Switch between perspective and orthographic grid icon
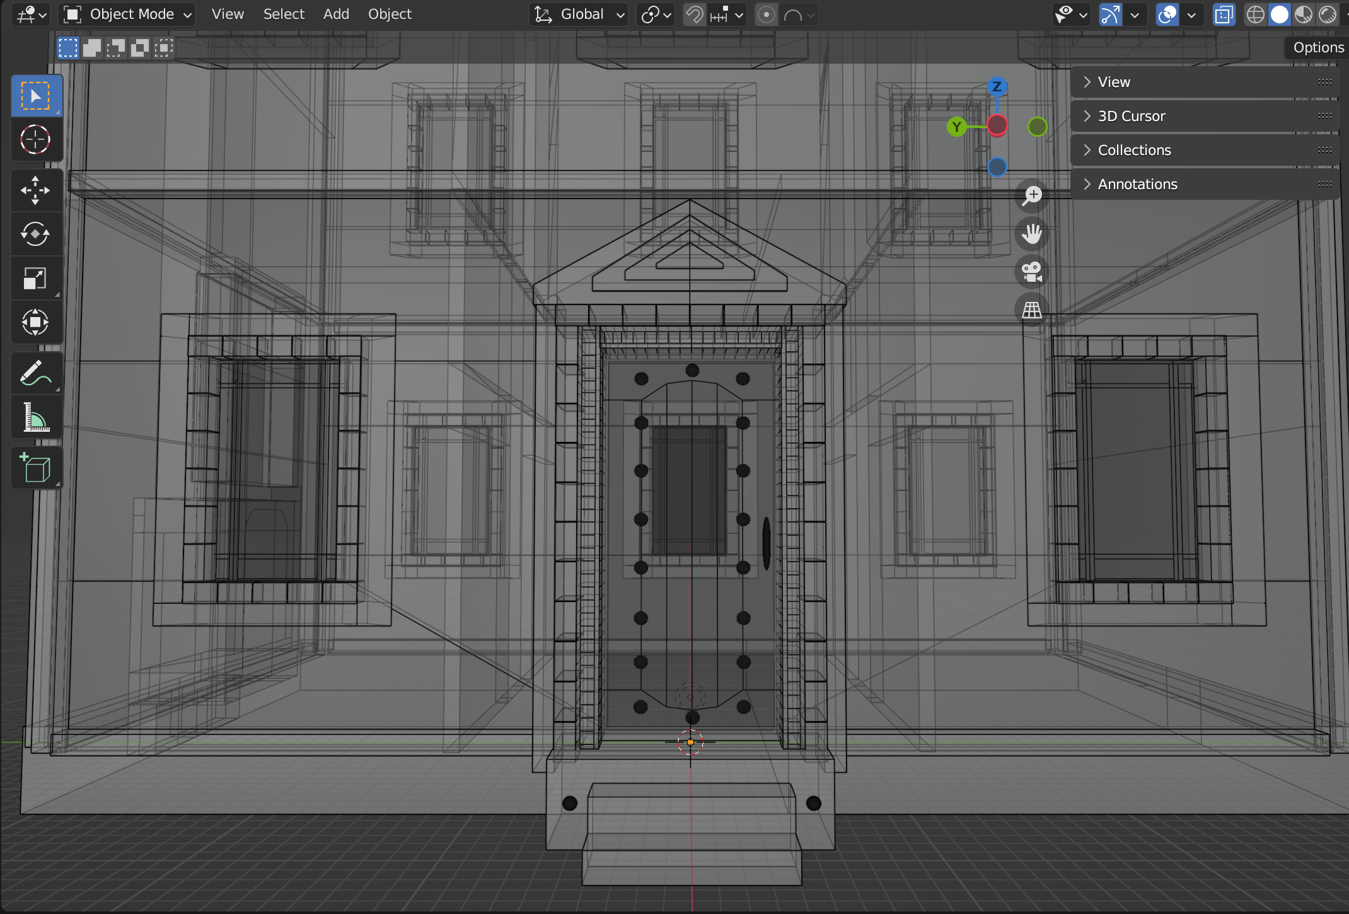The image size is (1349, 914). pos(1032,310)
